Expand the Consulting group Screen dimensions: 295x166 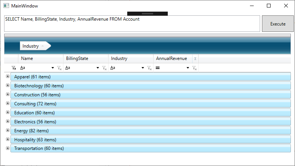pos(8,103)
